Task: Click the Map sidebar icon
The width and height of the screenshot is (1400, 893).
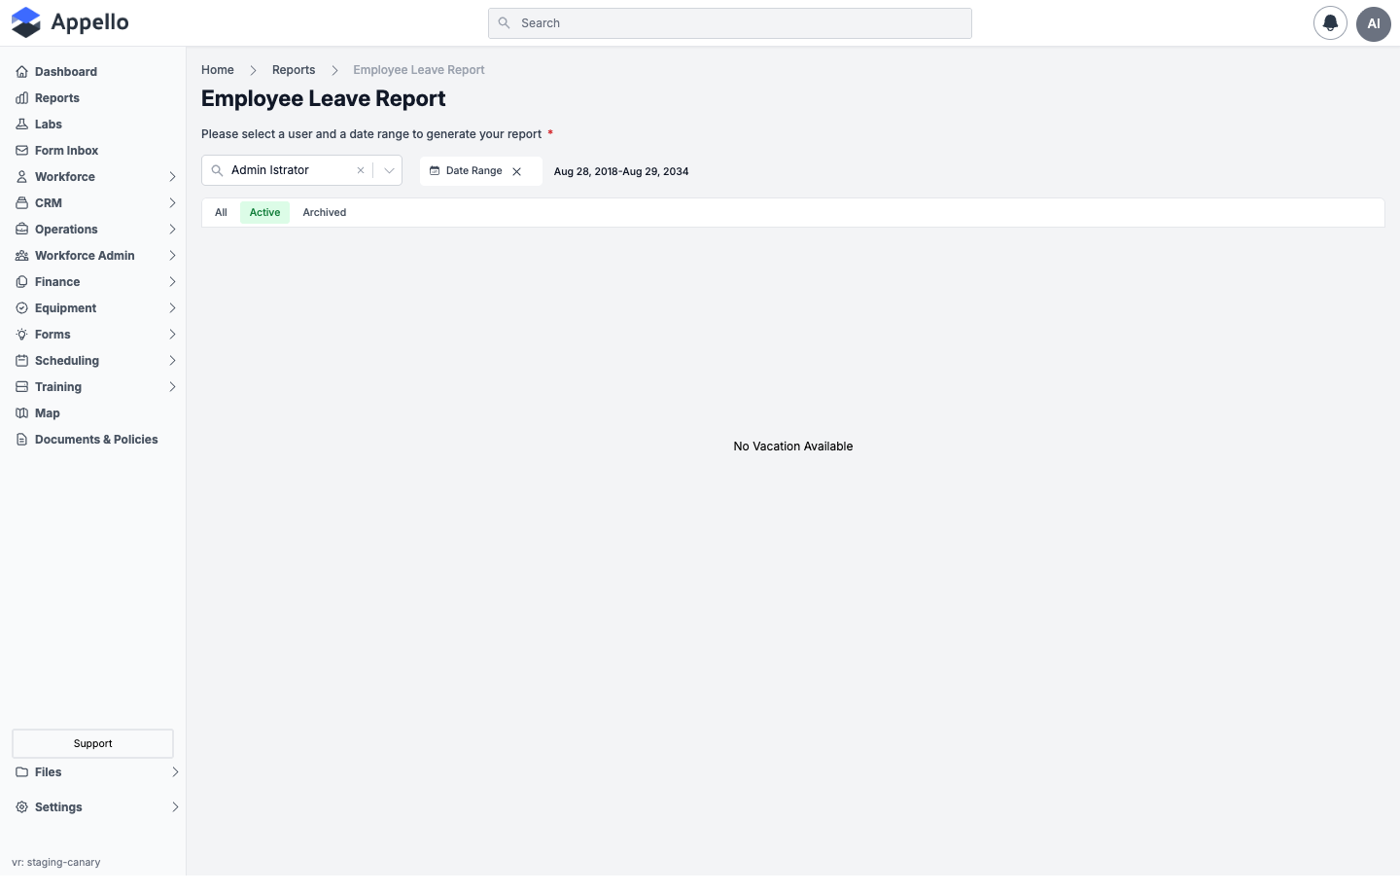Action: 21,413
